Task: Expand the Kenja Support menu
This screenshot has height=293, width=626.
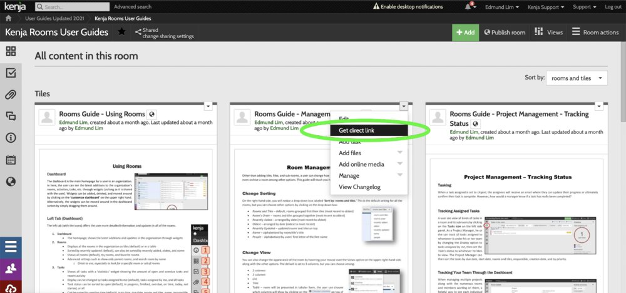Action: click(546, 7)
